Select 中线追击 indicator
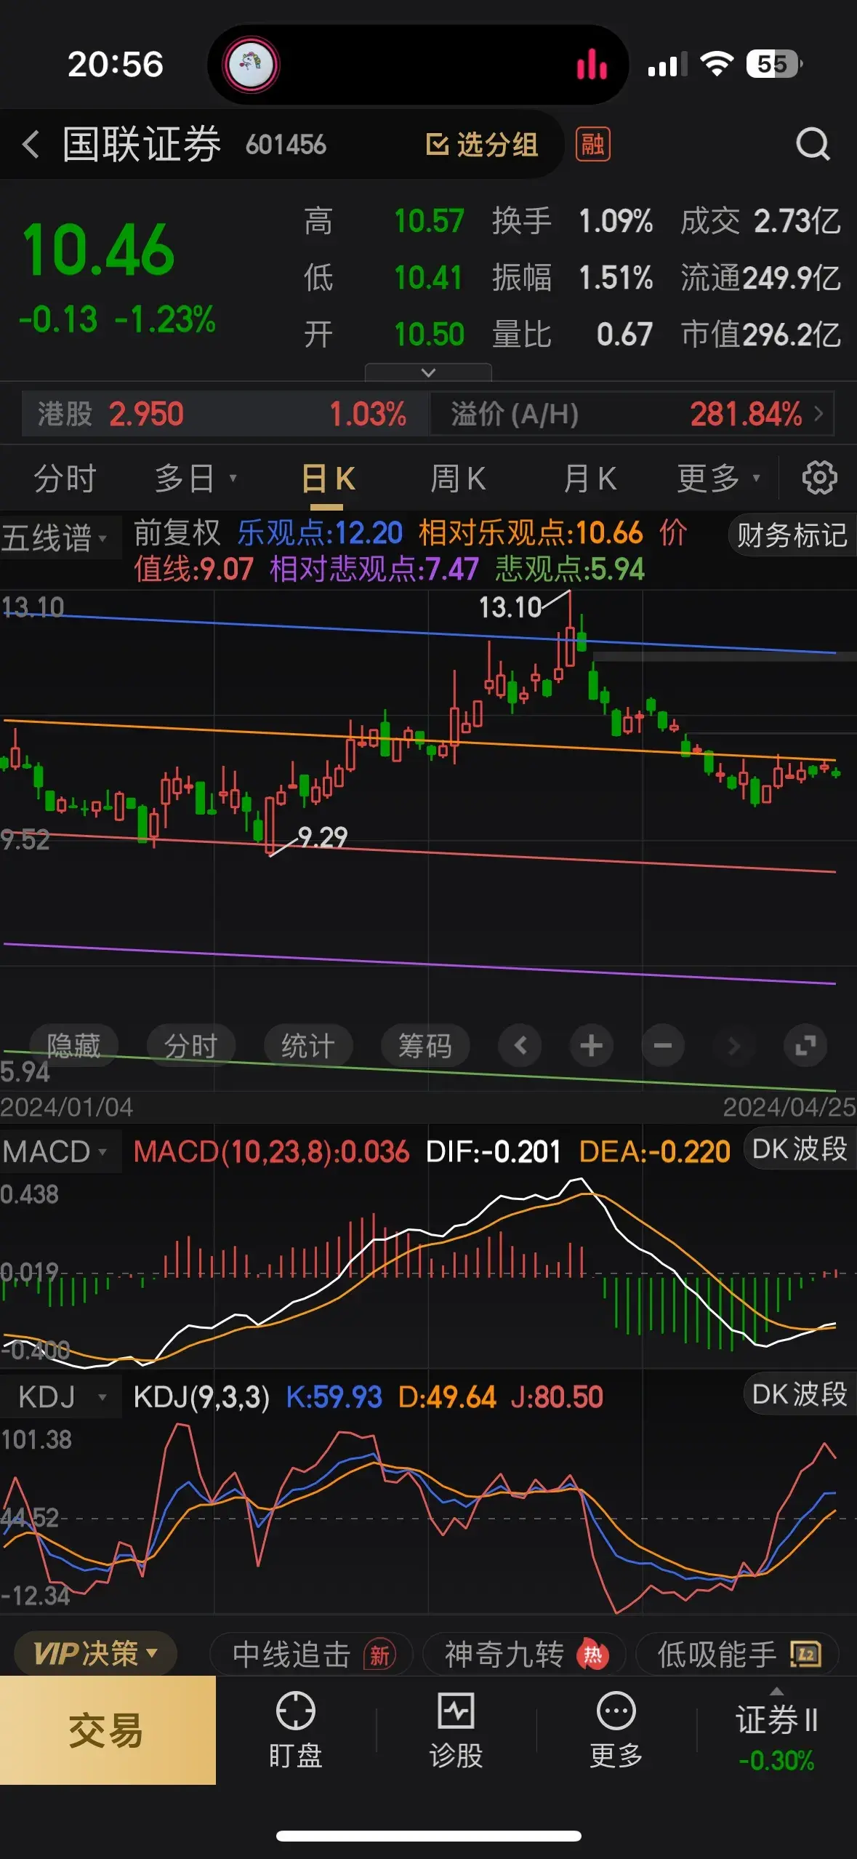This screenshot has width=857, height=1859. point(312,1655)
